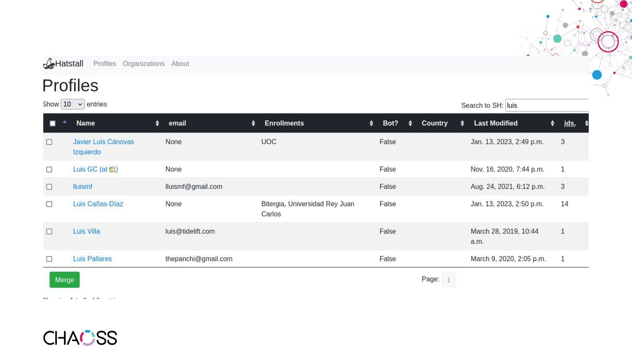The width and height of the screenshot is (632, 355).
Task: Open the Organizations menu item
Action: (x=144, y=64)
